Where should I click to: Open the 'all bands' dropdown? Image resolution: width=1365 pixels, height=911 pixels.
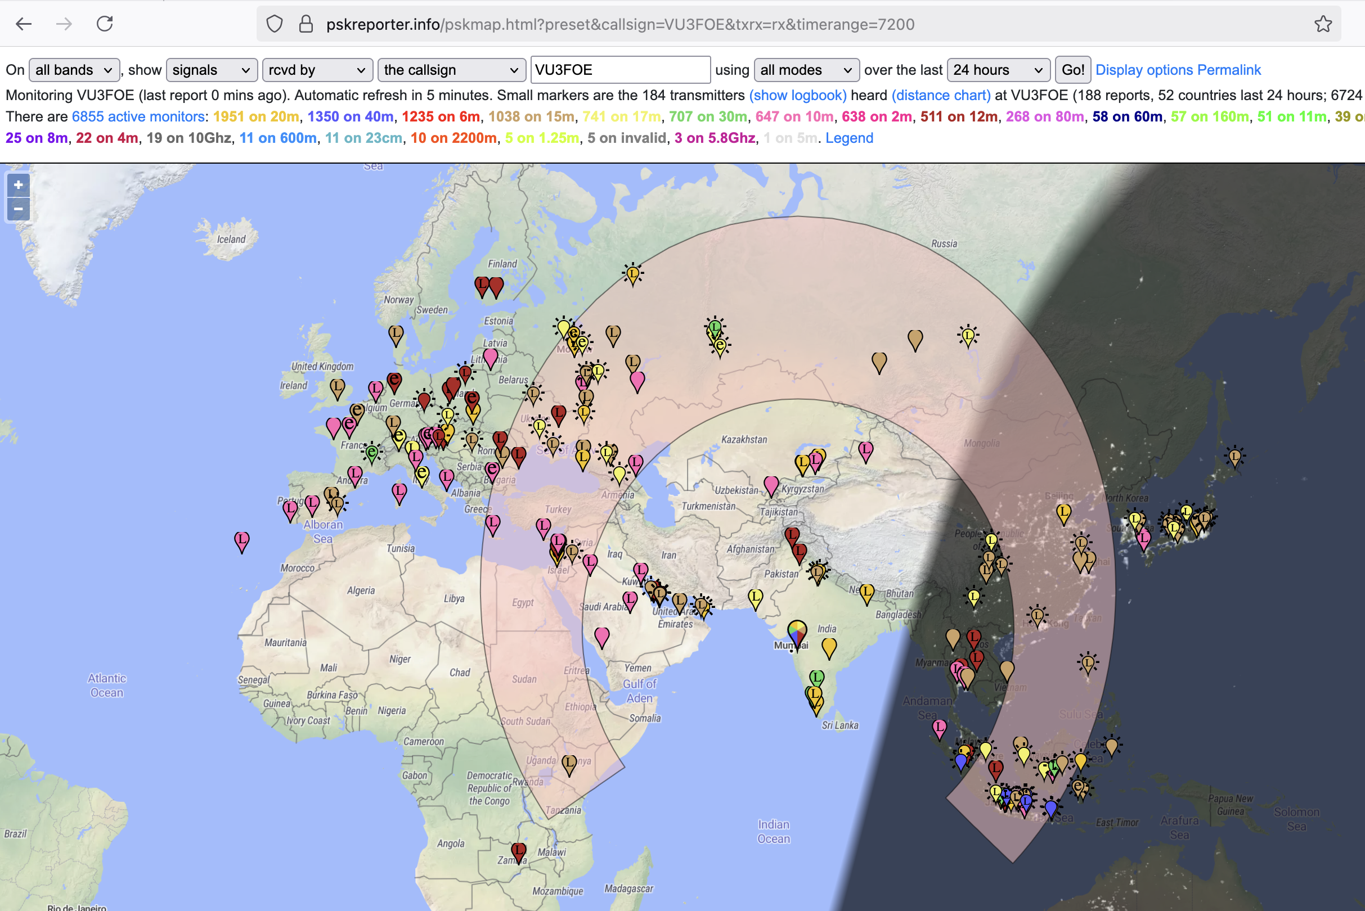pos(74,70)
